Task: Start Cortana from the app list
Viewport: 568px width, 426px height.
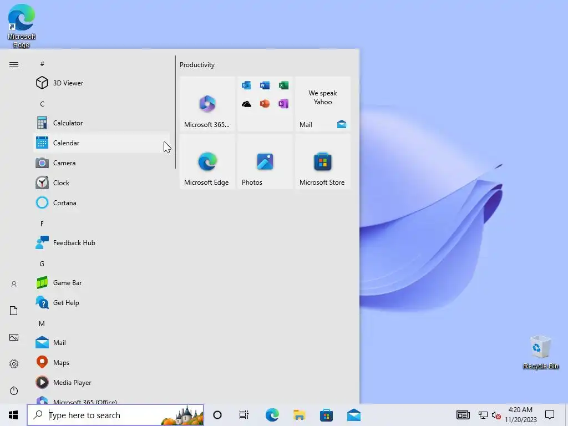Action: coord(102,202)
